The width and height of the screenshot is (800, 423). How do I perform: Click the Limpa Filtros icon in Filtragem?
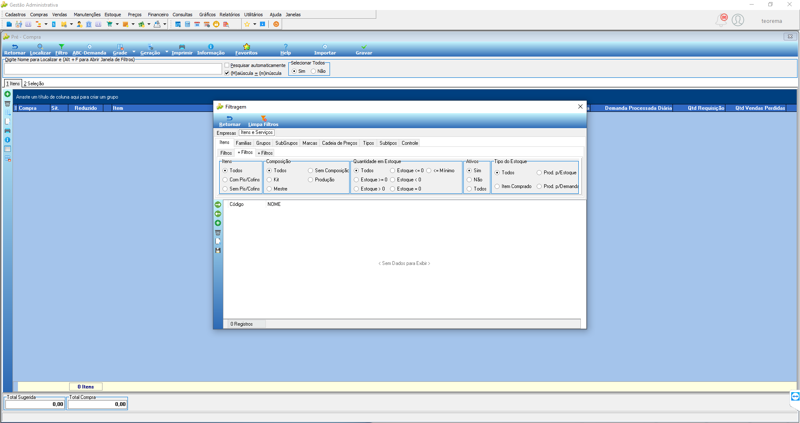tap(263, 119)
